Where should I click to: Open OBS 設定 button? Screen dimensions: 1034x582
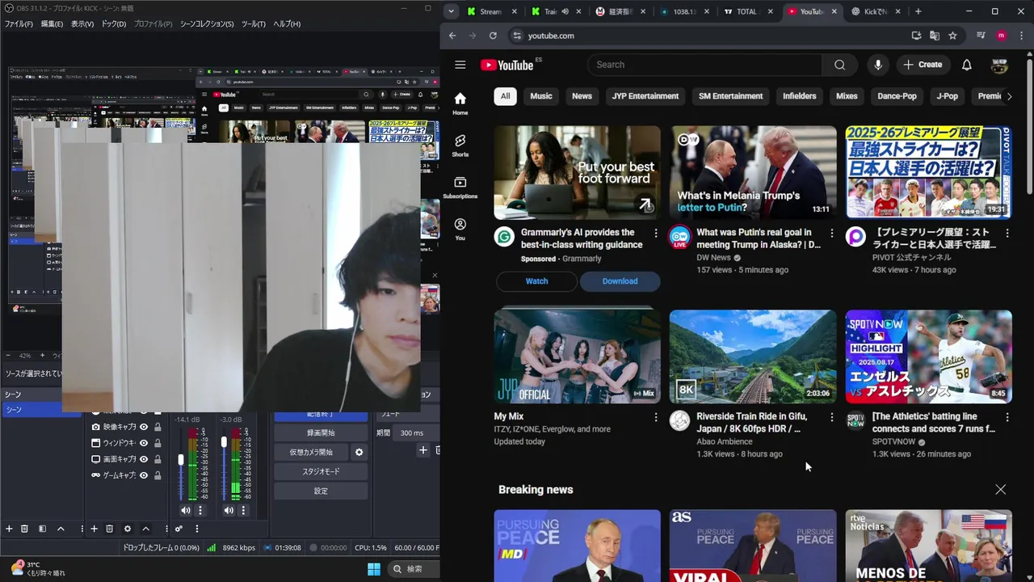click(x=321, y=491)
